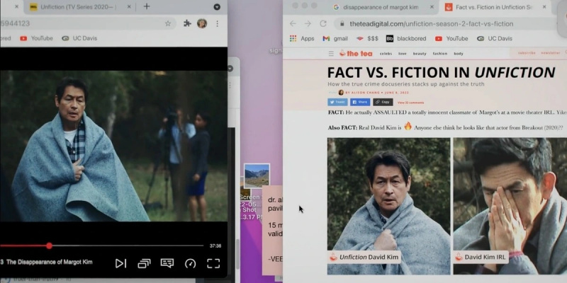Open the Chrome profile avatar
The image size is (567, 283).
[202, 23]
